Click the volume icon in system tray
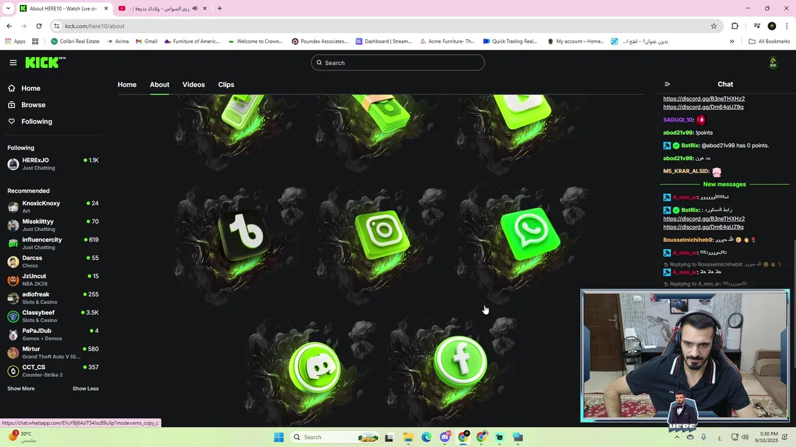The image size is (796, 447). point(745,437)
